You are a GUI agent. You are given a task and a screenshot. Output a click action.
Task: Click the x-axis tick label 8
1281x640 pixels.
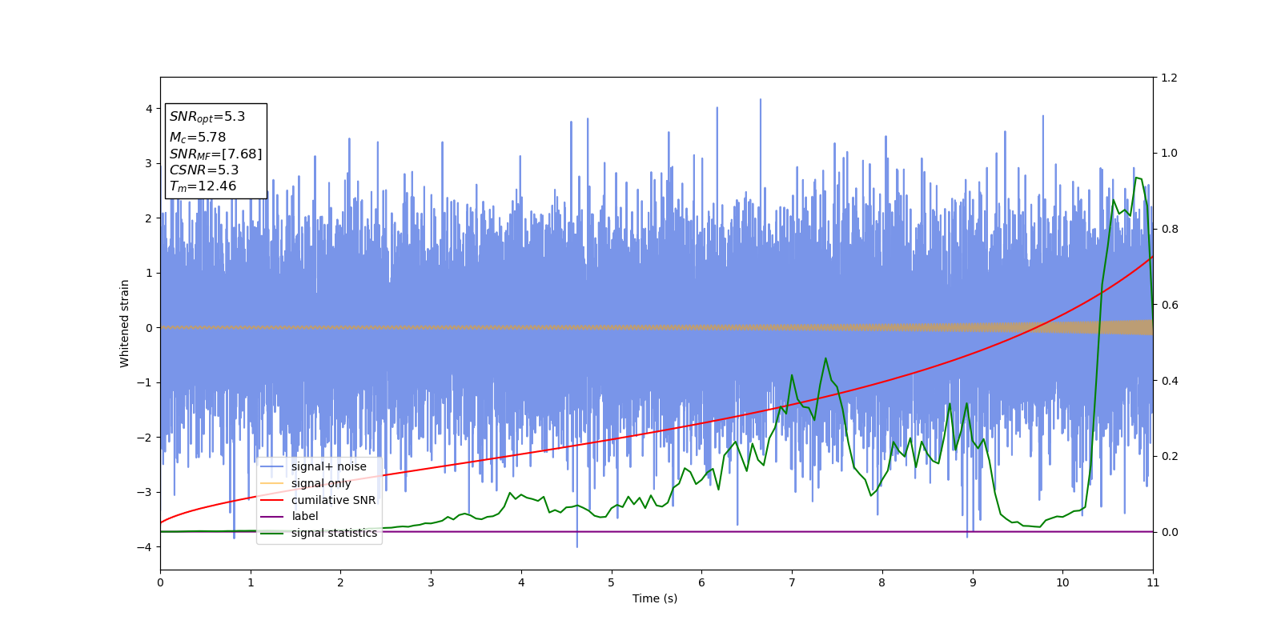pyautogui.click(x=882, y=582)
